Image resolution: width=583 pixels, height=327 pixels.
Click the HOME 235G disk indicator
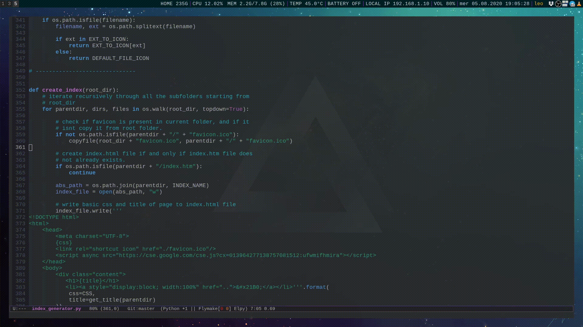coord(174,4)
